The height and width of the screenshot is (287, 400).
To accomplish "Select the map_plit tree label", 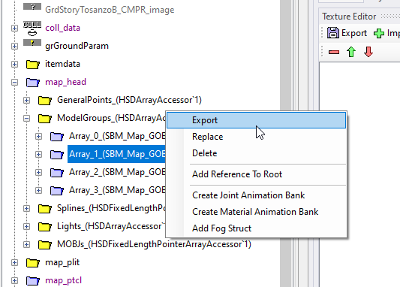I will (x=62, y=262).
